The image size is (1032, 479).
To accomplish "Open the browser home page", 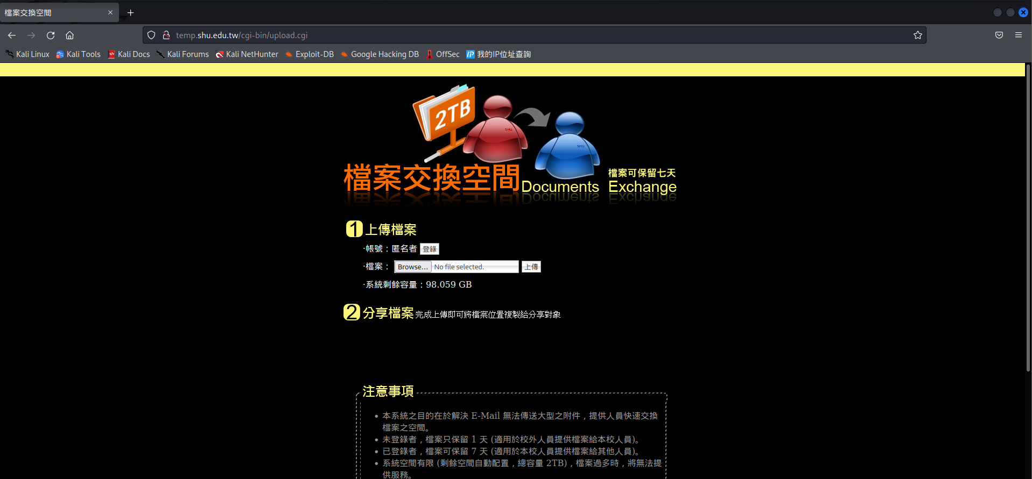I will 70,35.
